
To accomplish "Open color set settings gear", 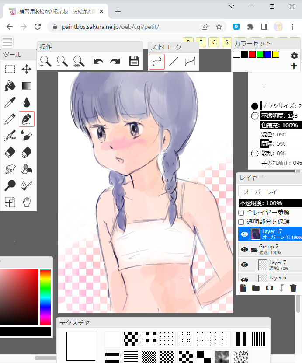I will [294, 56].
